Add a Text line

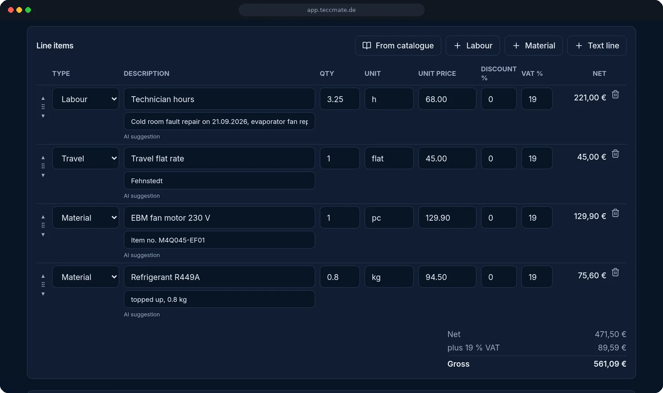[x=597, y=45]
